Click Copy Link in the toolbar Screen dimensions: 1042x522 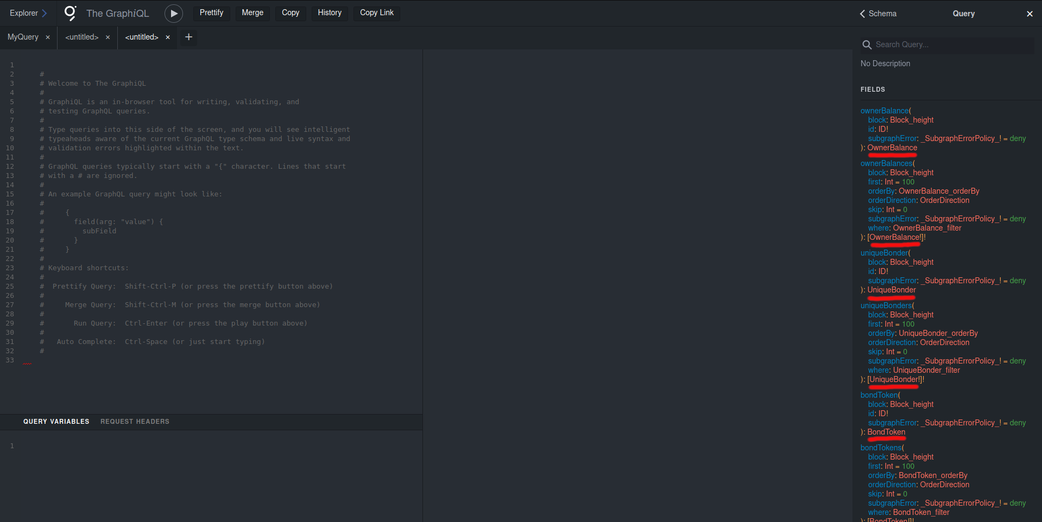tap(376, 13)
